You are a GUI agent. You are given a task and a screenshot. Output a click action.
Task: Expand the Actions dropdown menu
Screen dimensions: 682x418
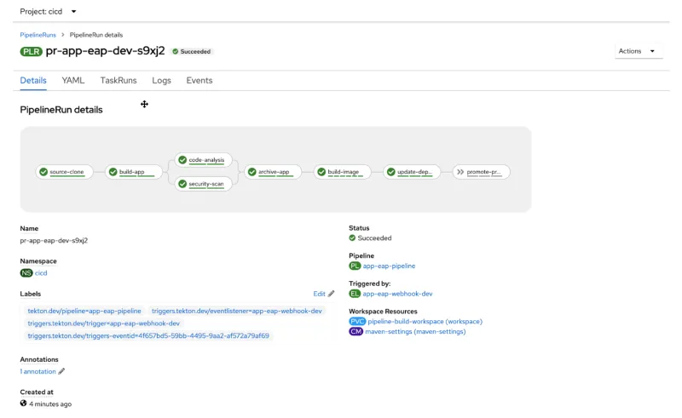[638, 51]
